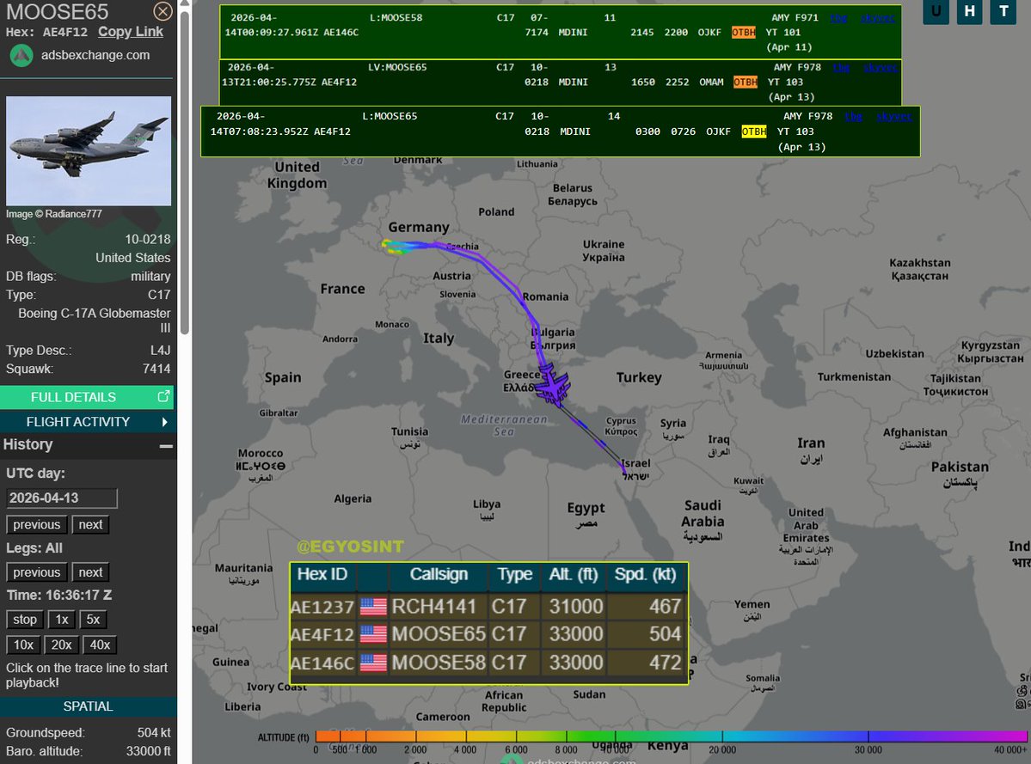Screen dimensions: 1031x764
Task: Open tbg link in LV:MOOSE65 row
Action: click(841, 67)
